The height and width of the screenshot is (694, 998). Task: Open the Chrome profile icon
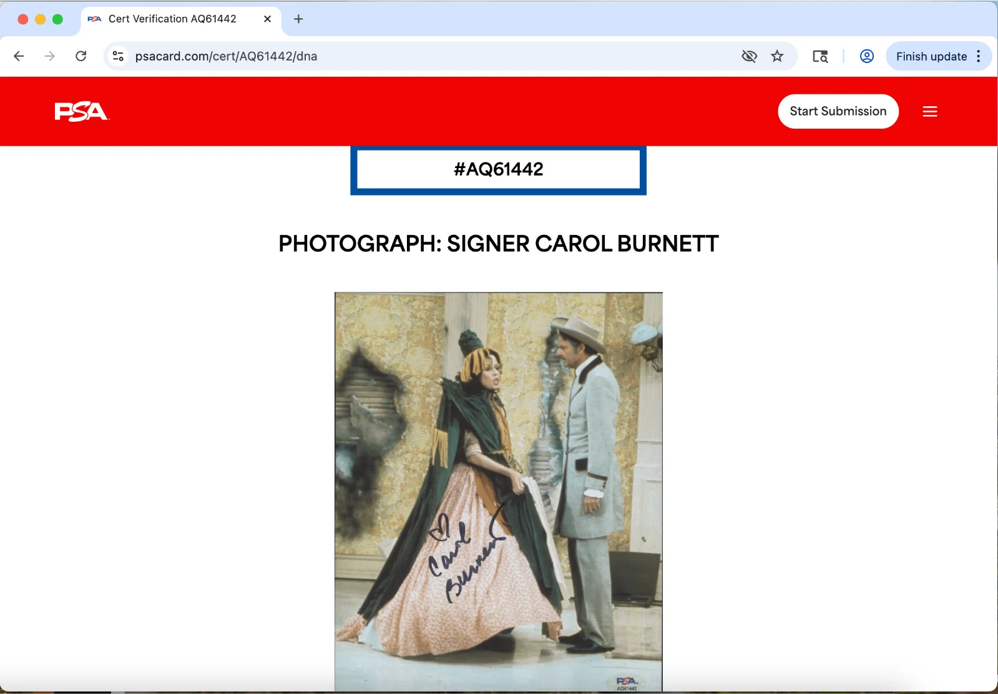pos(867,56)
